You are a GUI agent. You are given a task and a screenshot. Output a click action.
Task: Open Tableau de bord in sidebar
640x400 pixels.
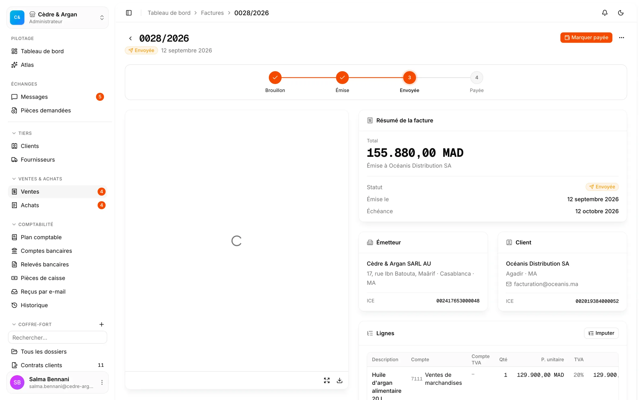[58, 51]
